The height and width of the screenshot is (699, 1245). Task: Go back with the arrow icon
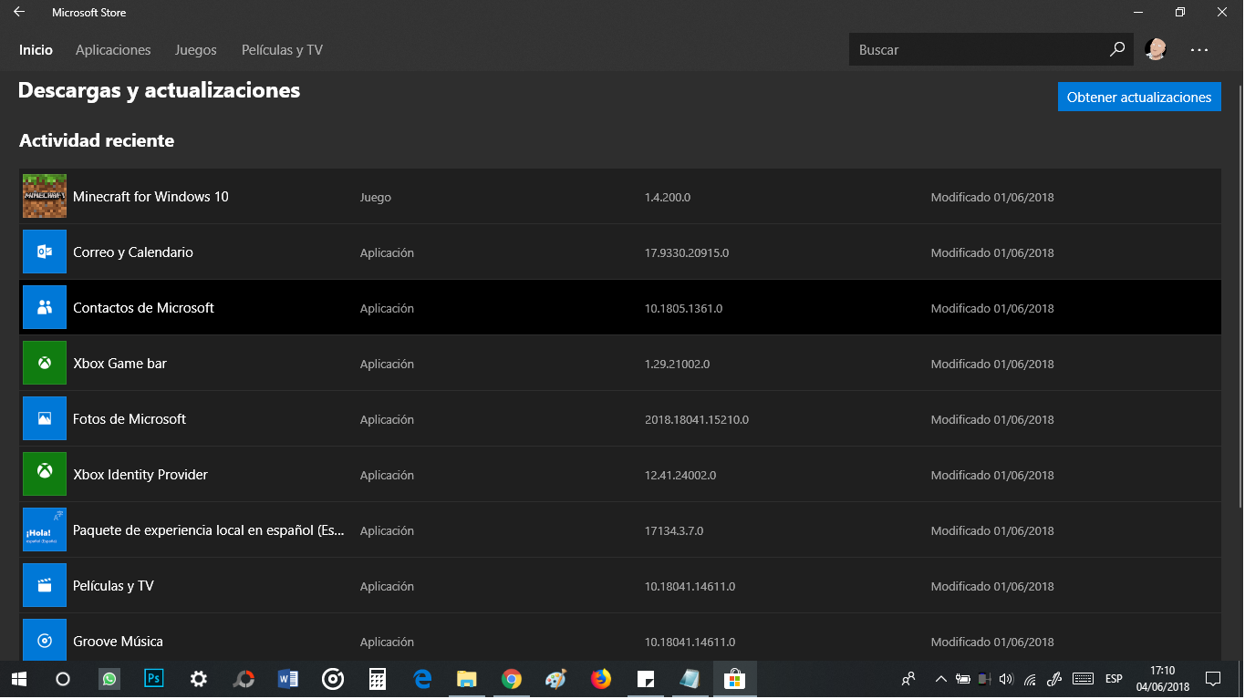click(x=19, y=13)
